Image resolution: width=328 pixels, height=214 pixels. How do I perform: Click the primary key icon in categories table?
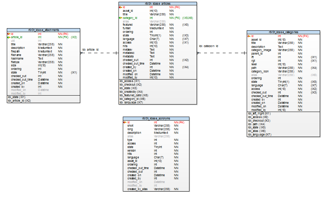pyautogui.click(x=249, y=36)
